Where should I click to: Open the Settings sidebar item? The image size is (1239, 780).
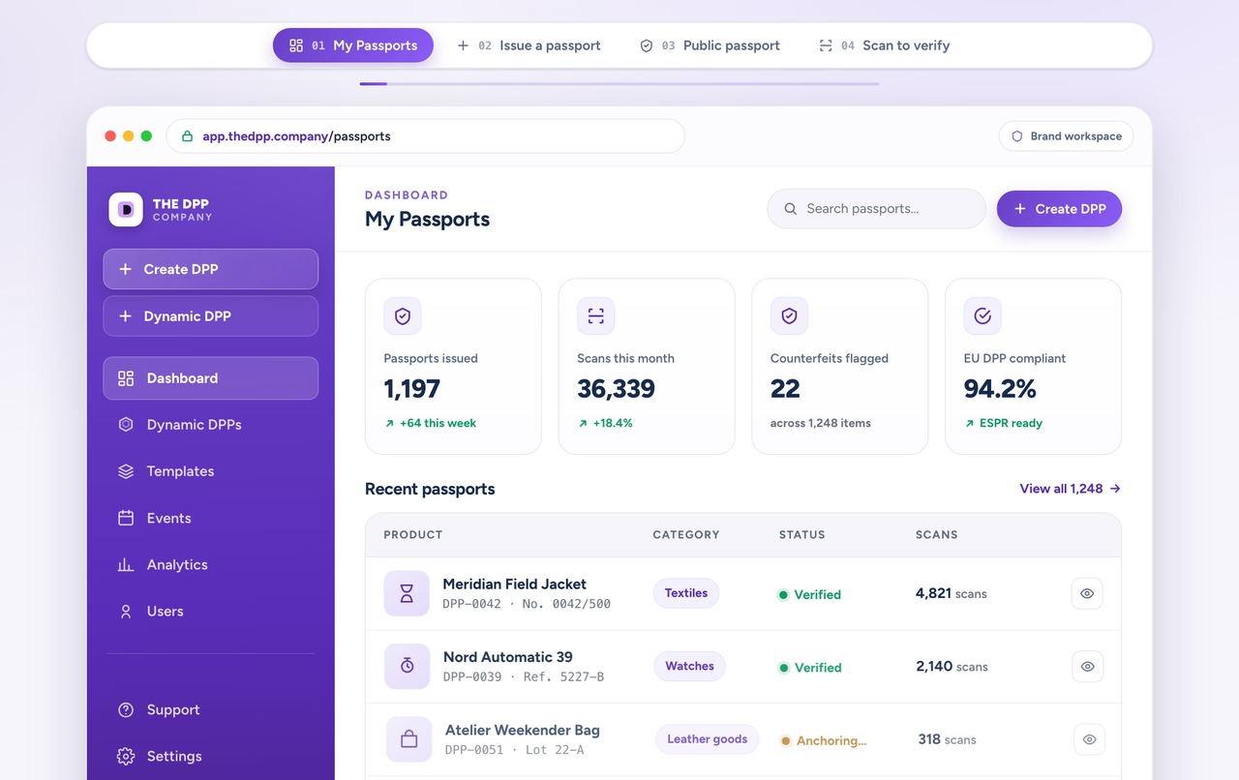click(211, 757)
